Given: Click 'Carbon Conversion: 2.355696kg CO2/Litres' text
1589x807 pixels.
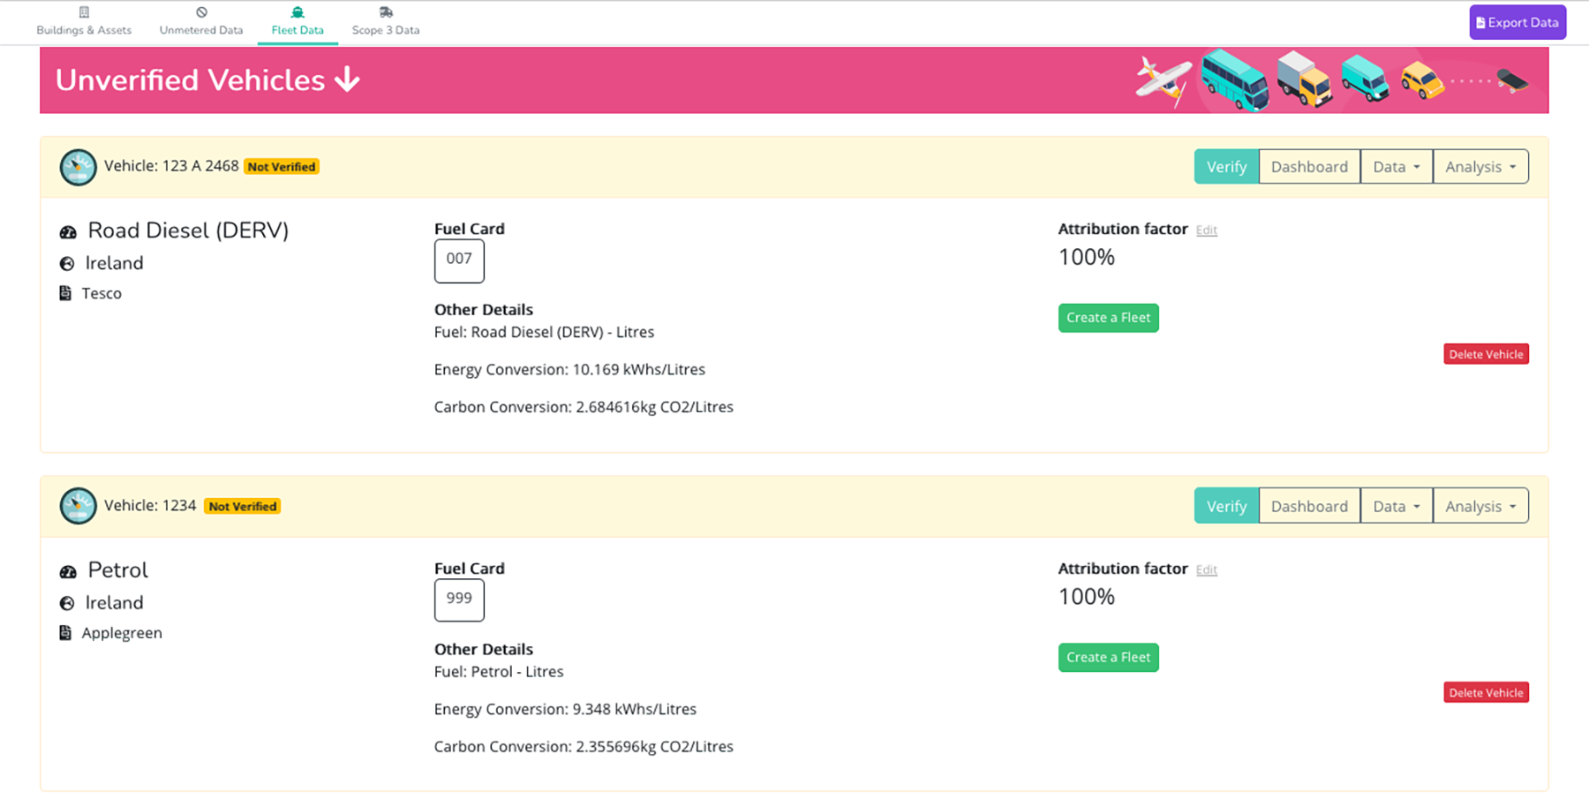Looking at the screenshot, I should coord(584,747).
